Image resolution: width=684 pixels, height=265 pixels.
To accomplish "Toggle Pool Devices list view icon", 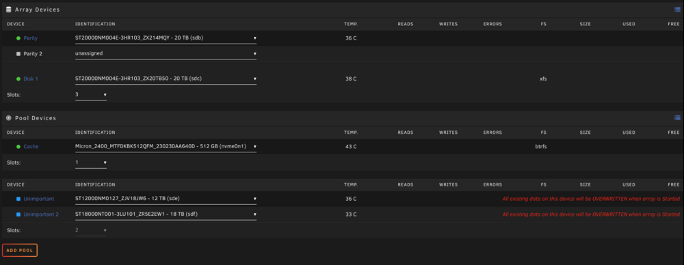I will pyautogui.click(x=677, y=117).
